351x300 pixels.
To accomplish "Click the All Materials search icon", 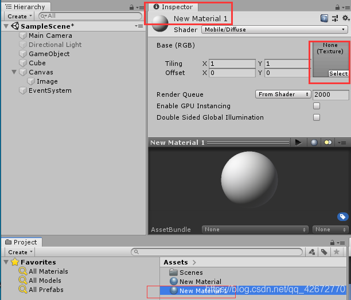I will 23,271.
